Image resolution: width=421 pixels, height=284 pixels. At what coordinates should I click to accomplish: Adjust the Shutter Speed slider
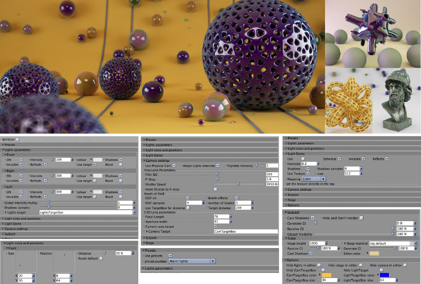(239, 184)
